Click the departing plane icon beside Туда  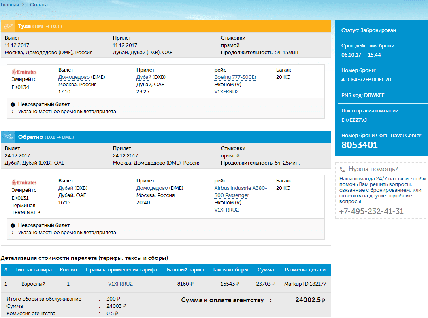(x=8, y=26)
